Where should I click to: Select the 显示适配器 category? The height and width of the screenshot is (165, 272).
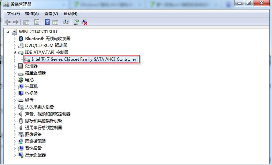click(x=36, y=155)
